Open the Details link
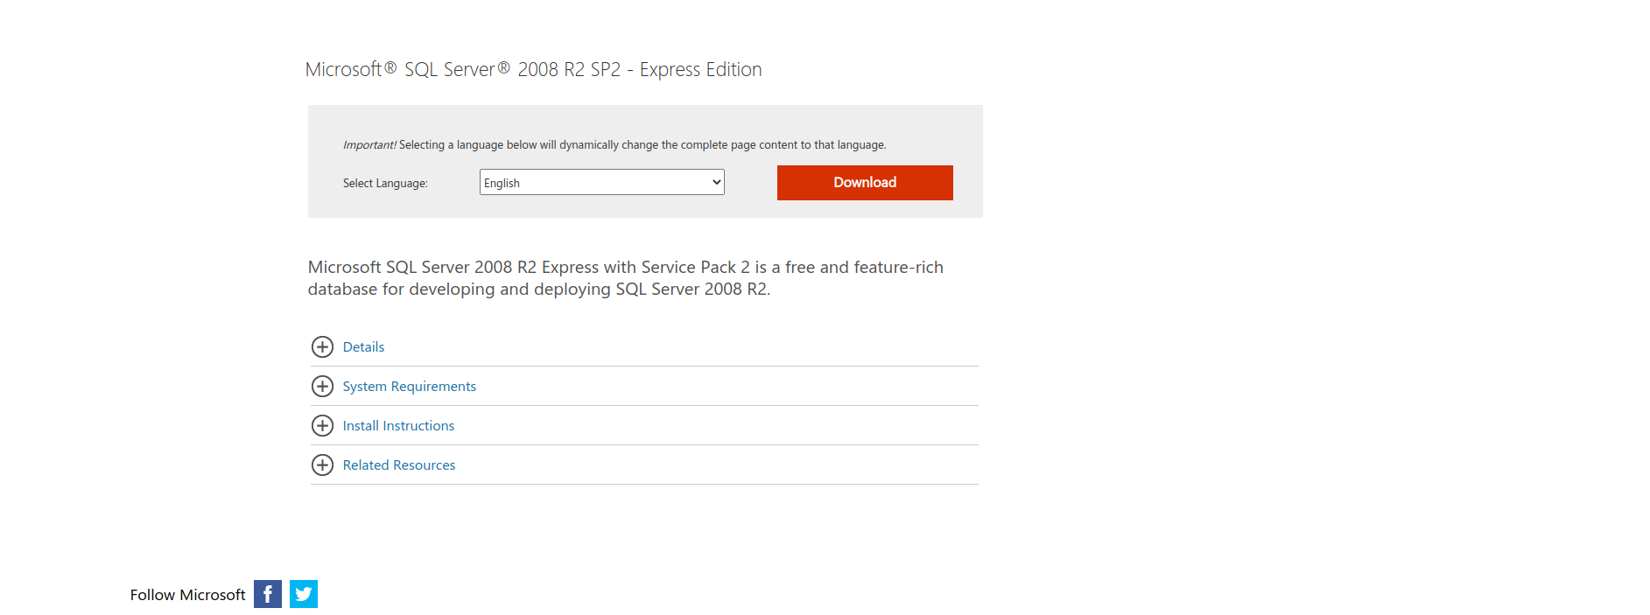Image resolution: width=1650 pixels, height=615 pixels. pos(363,346)
